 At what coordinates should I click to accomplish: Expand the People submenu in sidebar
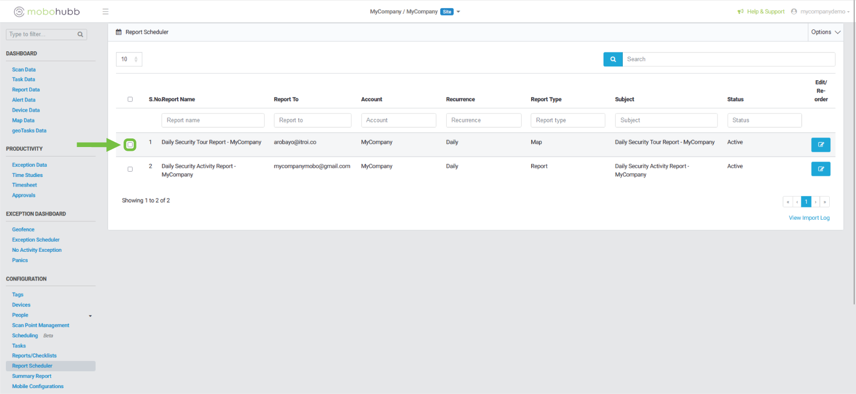pos(90,315)
